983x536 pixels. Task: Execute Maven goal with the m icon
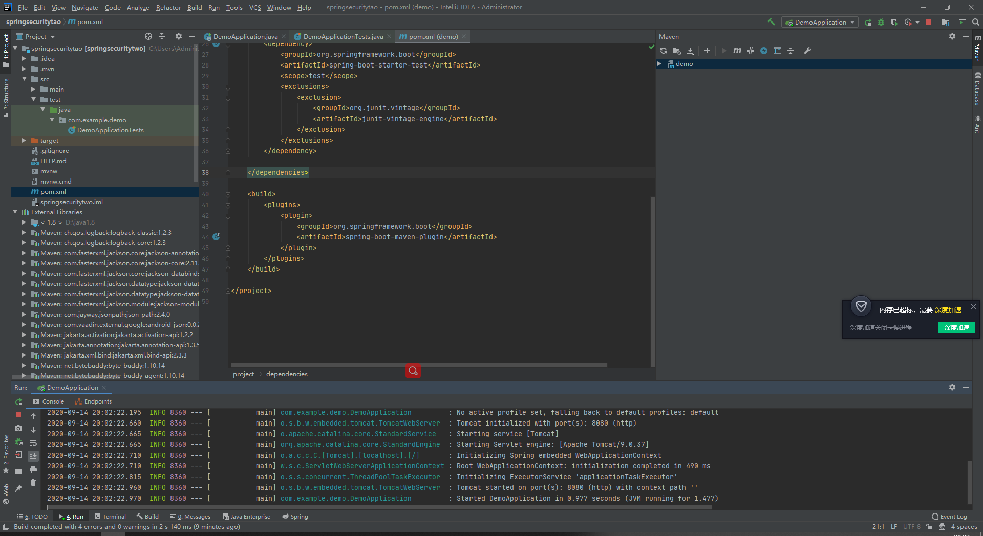click(x=737, y=51)
